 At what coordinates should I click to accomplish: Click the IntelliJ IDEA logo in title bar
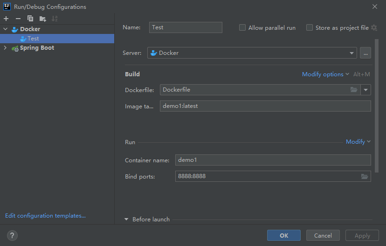pyautogui.click(x=7, y=7)
